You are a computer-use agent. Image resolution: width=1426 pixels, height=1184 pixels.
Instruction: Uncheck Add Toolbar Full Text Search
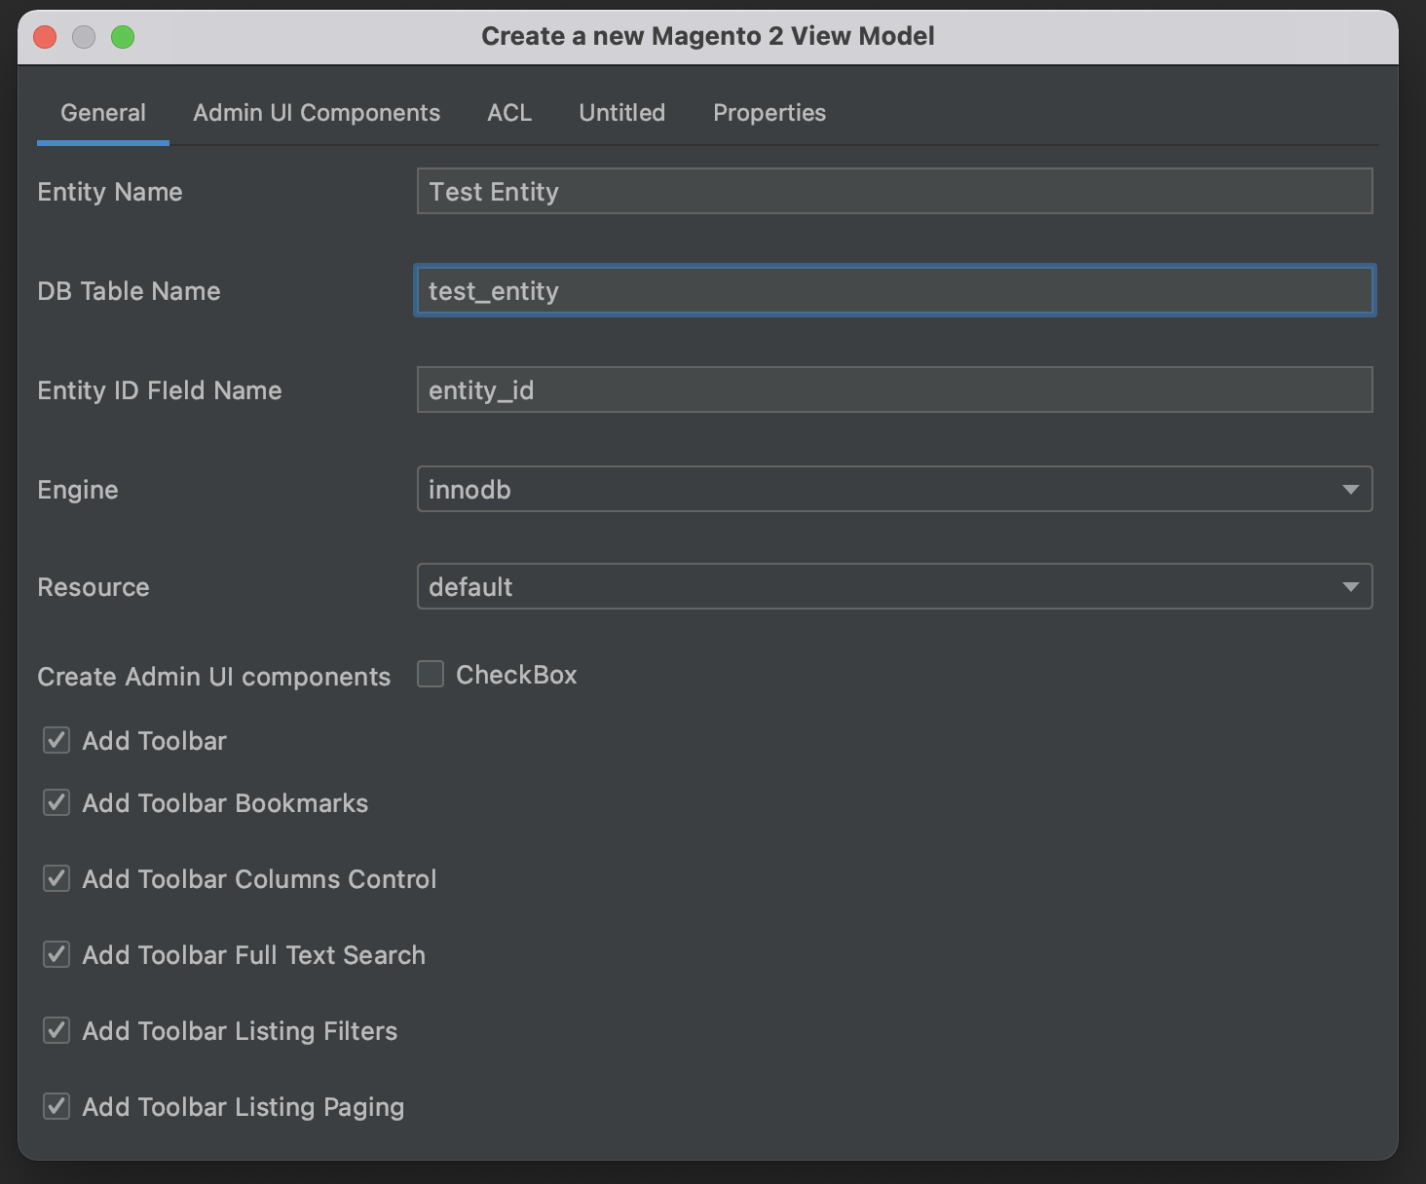pyautogui.click(x=56, y=955)
